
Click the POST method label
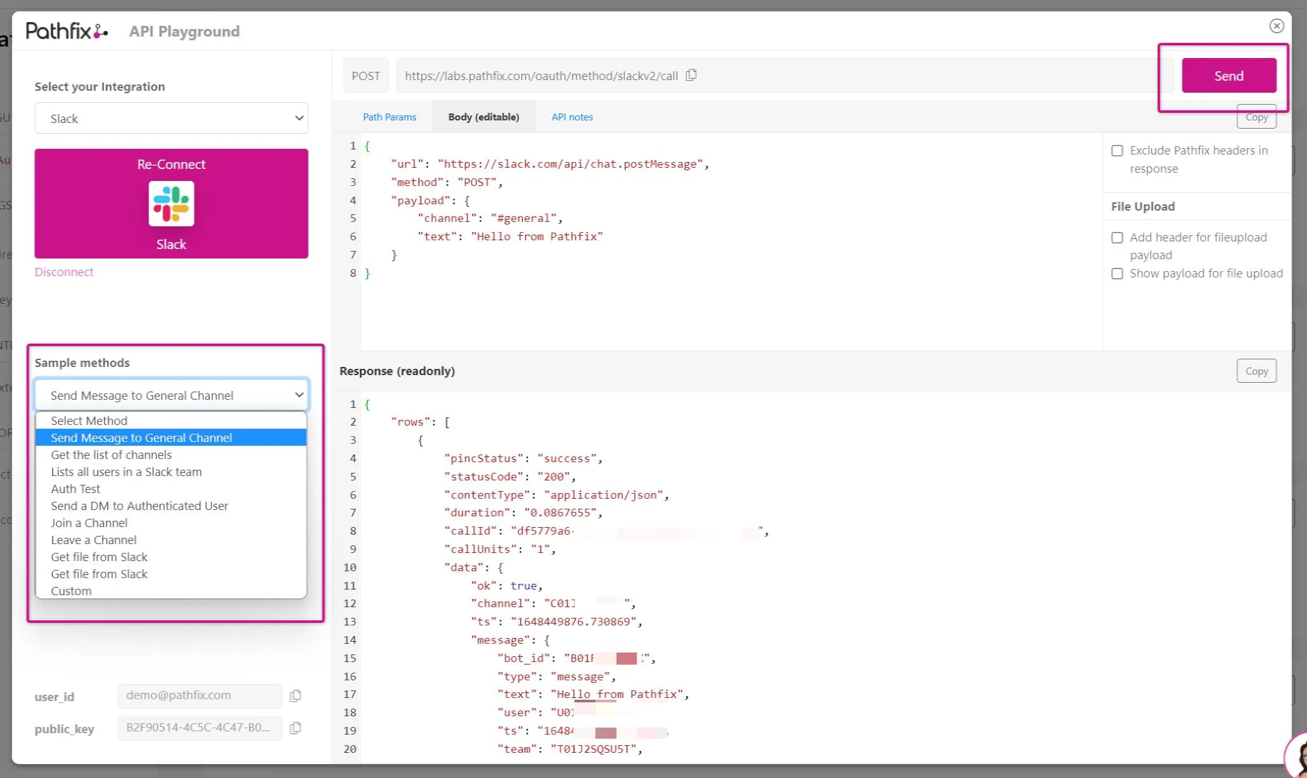366,76
